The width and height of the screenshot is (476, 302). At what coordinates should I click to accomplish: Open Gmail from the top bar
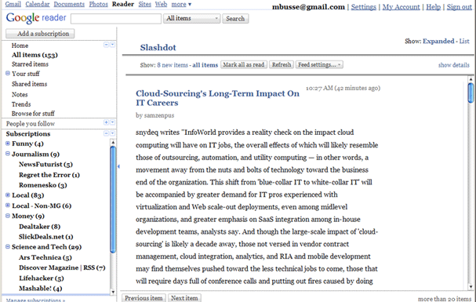click(x=13, y=4)
